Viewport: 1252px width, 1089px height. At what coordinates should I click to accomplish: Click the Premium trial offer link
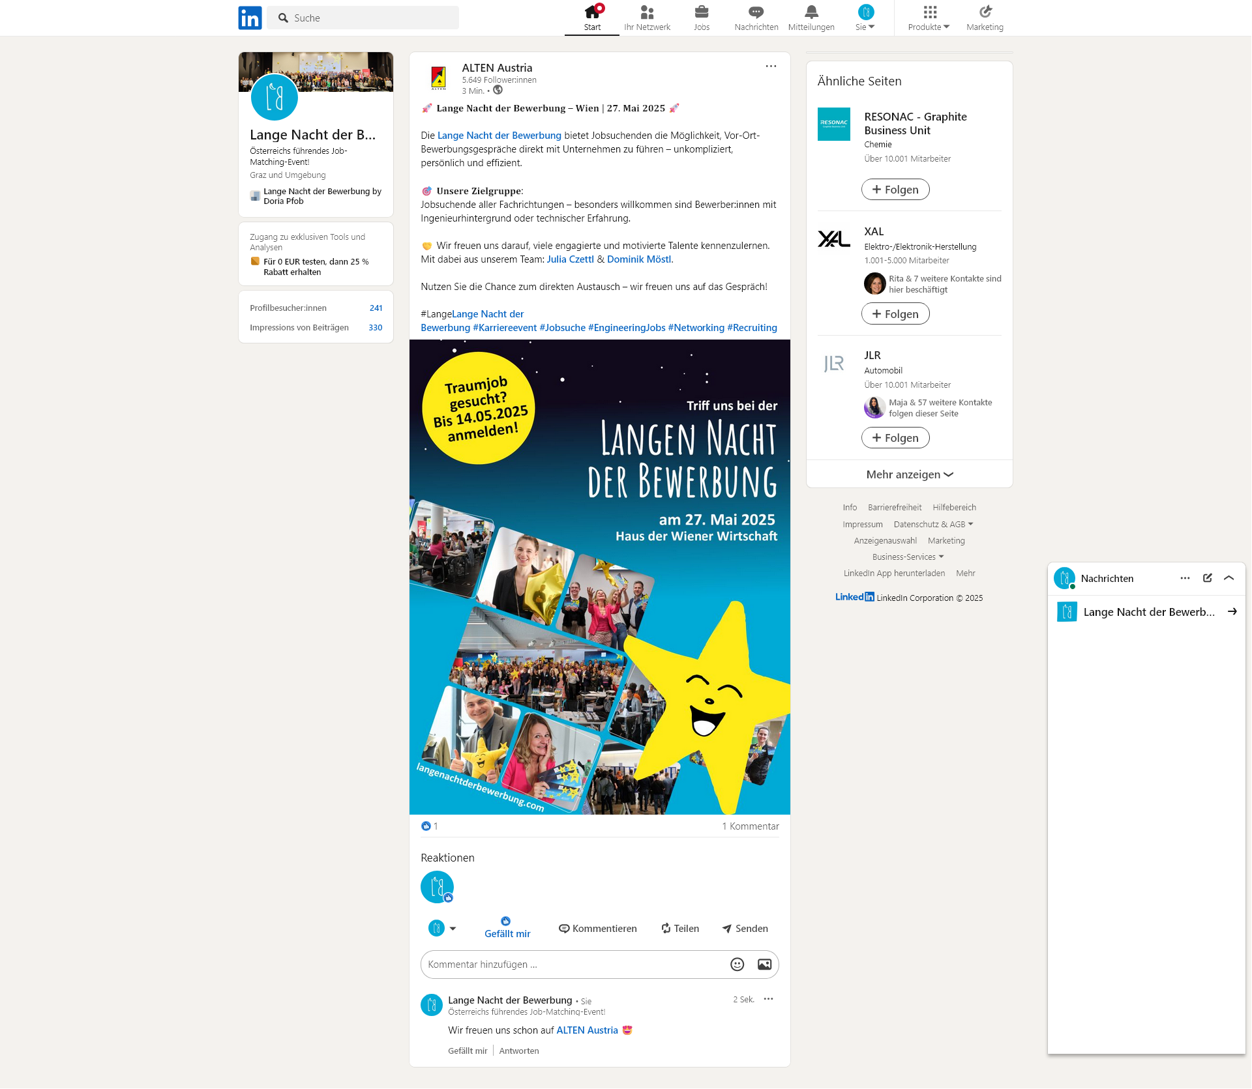(316, 267)
